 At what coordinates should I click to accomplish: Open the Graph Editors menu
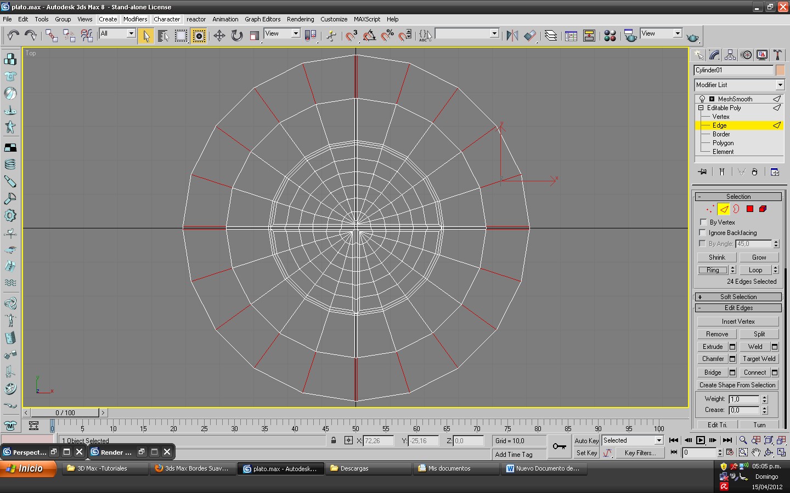[262, 19]
